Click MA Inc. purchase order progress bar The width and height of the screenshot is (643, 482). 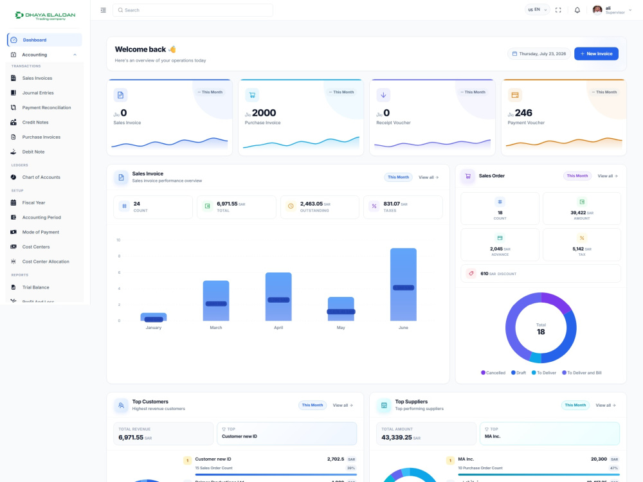(x=538, y=475)
